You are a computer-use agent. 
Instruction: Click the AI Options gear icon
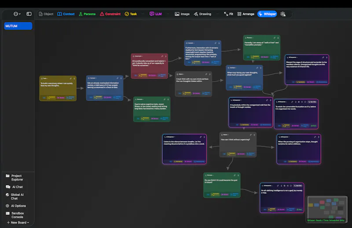7,206
